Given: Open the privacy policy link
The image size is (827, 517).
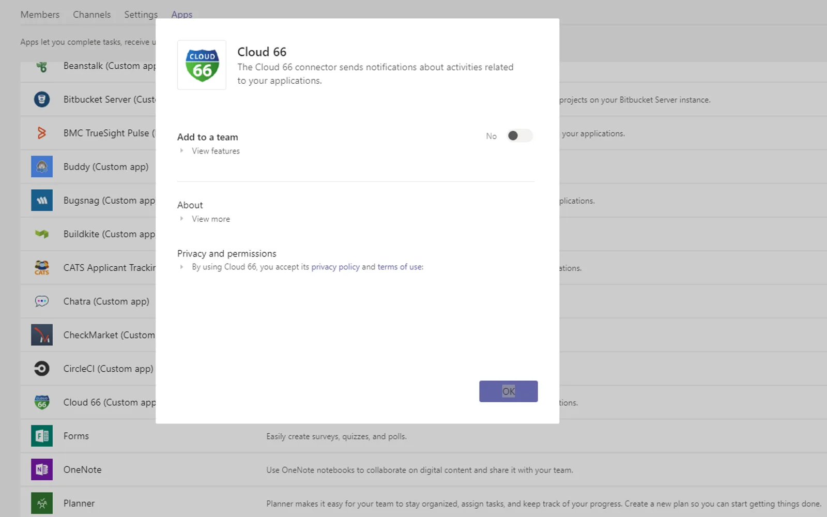Looking at the screenshot, I should coord(335,267).
